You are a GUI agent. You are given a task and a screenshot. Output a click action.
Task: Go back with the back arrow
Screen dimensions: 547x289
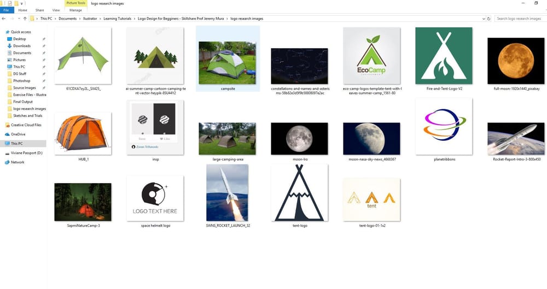[x=4, y=19]
